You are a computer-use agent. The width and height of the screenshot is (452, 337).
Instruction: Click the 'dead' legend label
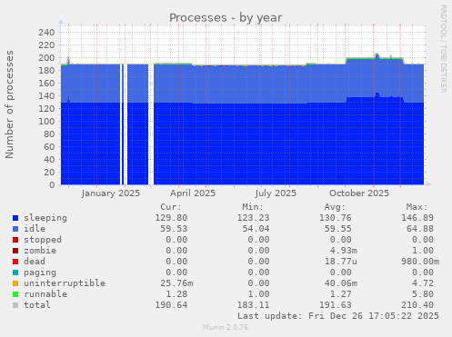35,262
